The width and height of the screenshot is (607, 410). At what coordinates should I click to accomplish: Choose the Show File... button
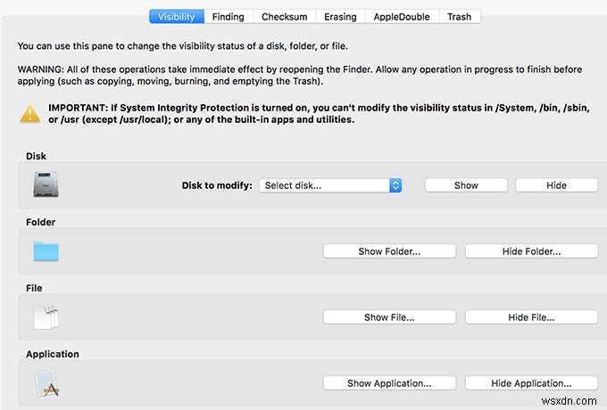pyautogui.click(x=389, y=317)
